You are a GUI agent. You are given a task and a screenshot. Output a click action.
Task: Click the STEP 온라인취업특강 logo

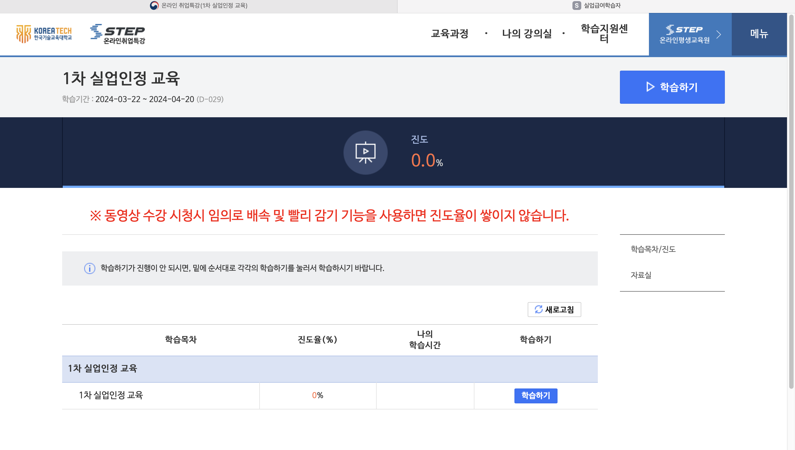tap(118, 34)
